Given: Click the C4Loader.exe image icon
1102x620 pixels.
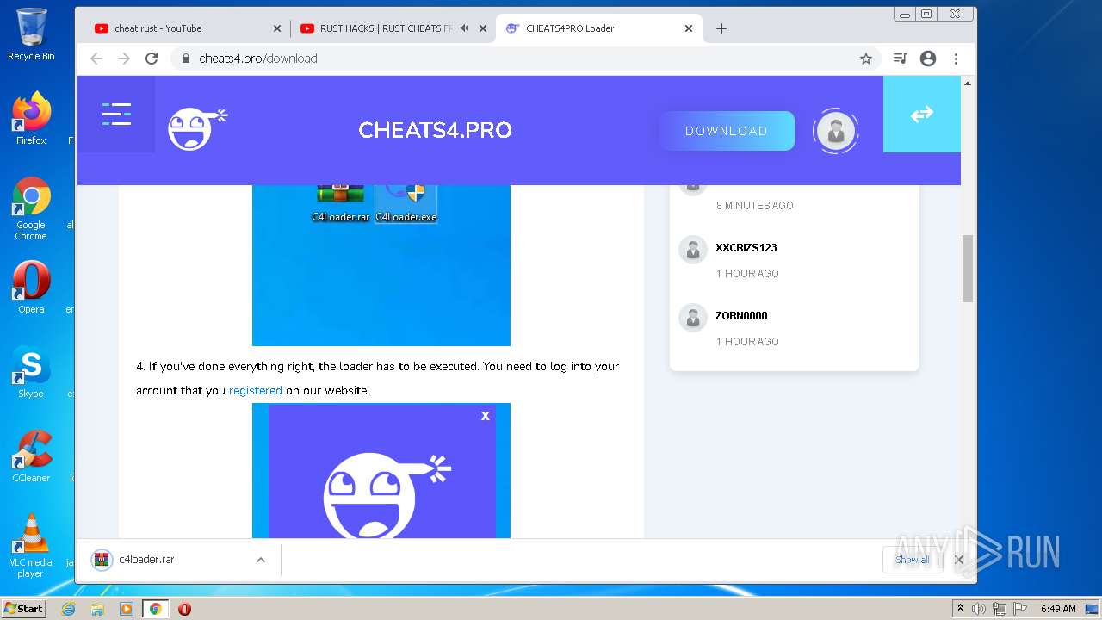Looking at the screenshot, I should (406, 203).
